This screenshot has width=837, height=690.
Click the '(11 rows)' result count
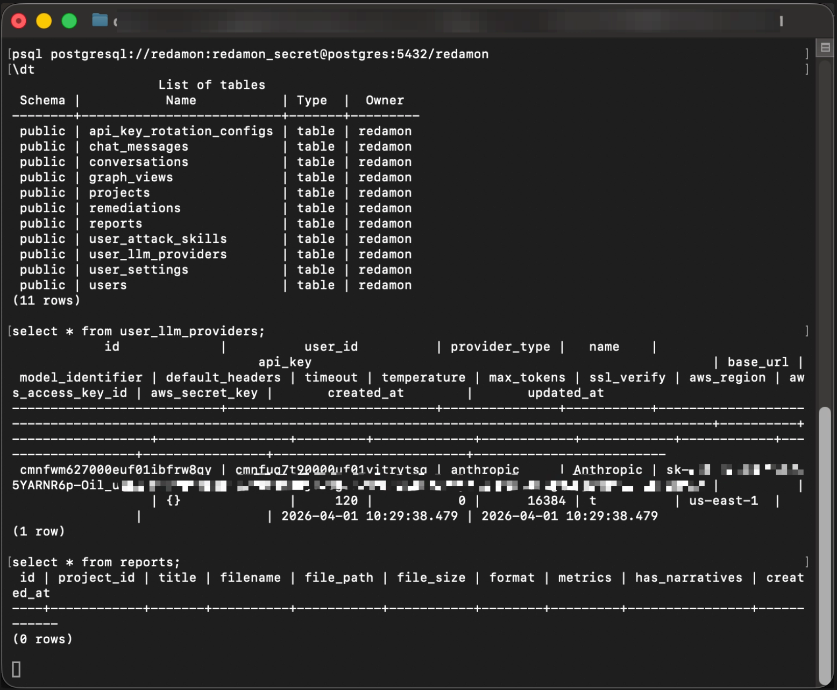coord(46,301)
